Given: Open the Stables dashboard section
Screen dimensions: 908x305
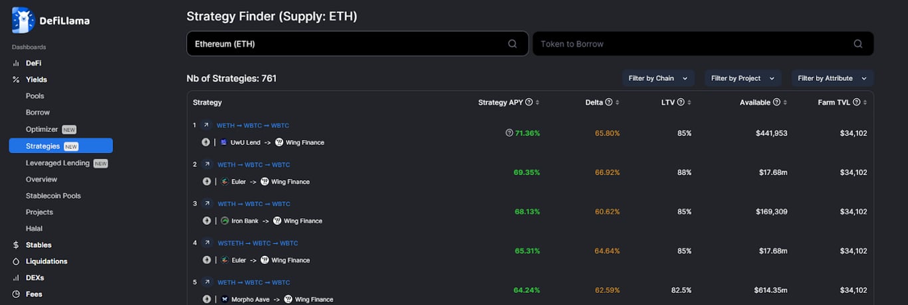Looking at the screenshot, I should pyautogui.click(x=39, y=245).
